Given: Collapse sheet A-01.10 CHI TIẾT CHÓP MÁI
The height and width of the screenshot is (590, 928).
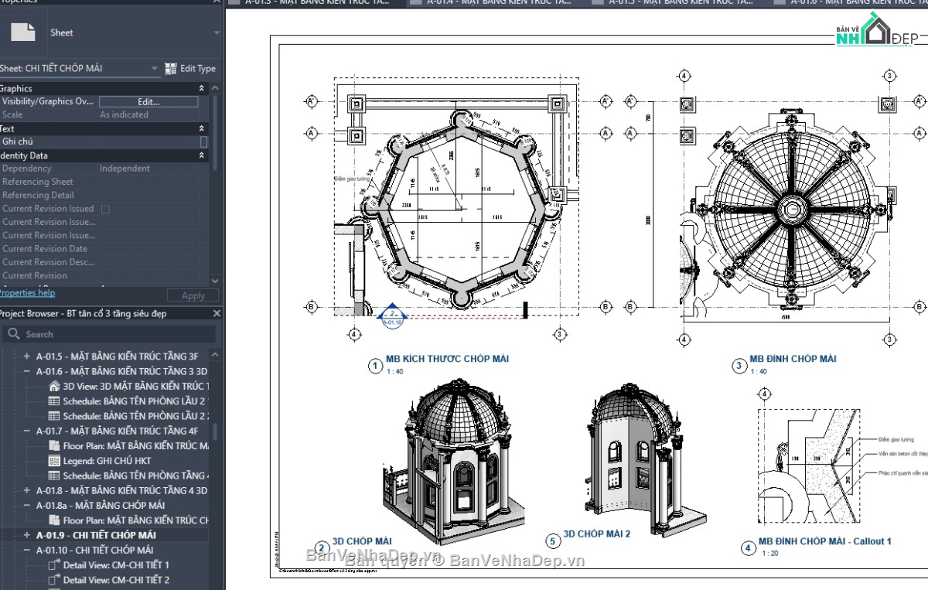Looking at the screenshot, I should click(26, 550).
